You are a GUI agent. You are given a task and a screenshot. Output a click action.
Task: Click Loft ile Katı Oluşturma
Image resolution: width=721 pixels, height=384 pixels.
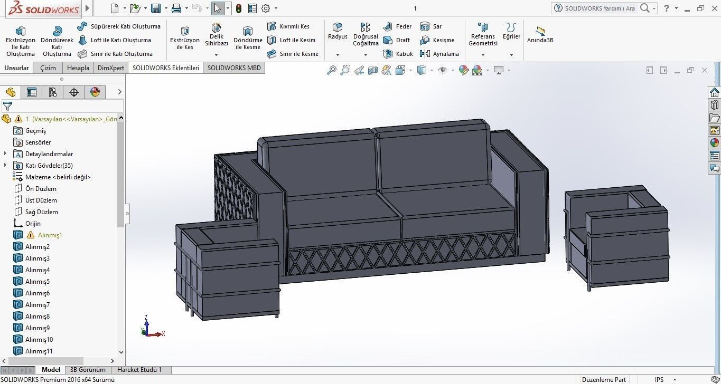tap(114, 40)
